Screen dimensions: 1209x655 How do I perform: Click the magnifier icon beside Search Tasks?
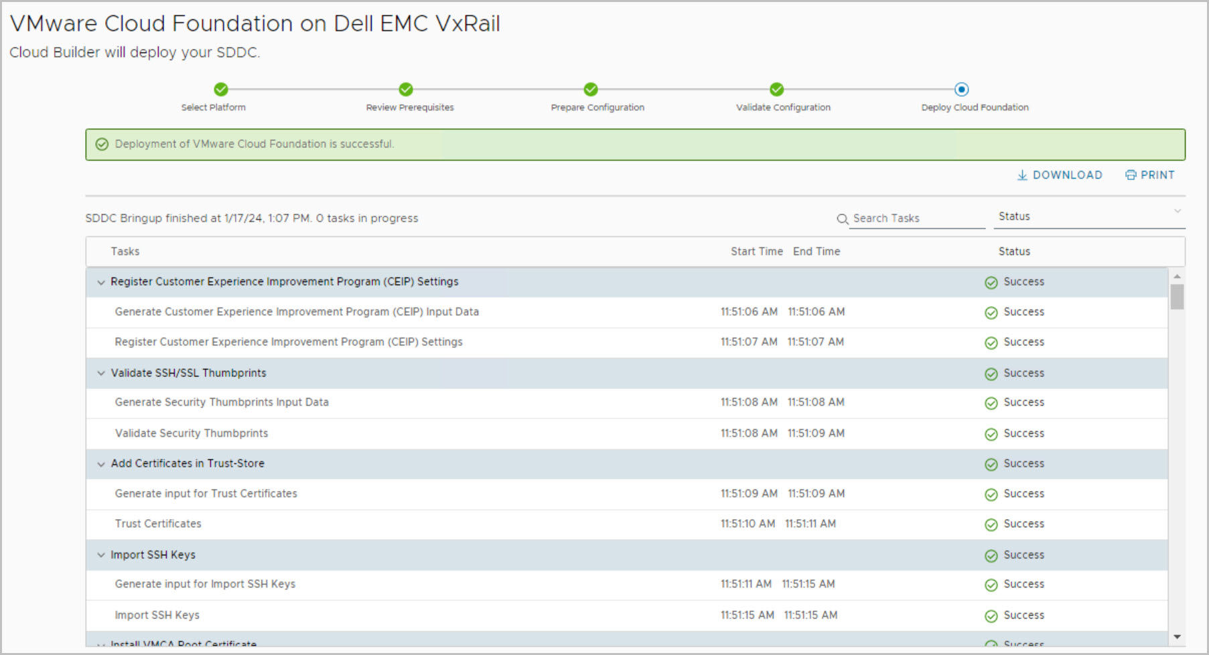842,219
